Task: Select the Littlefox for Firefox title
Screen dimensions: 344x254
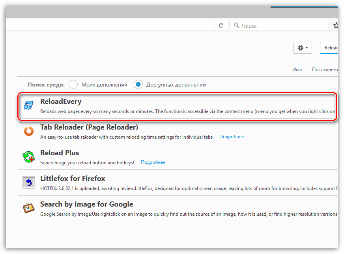Action: (73, 179)
